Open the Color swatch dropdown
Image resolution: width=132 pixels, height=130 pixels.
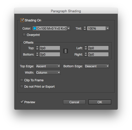[x=51, y=28]
